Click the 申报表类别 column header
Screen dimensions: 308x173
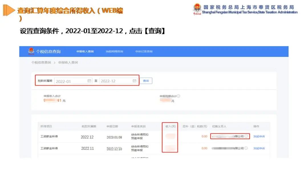click(139, 126)
